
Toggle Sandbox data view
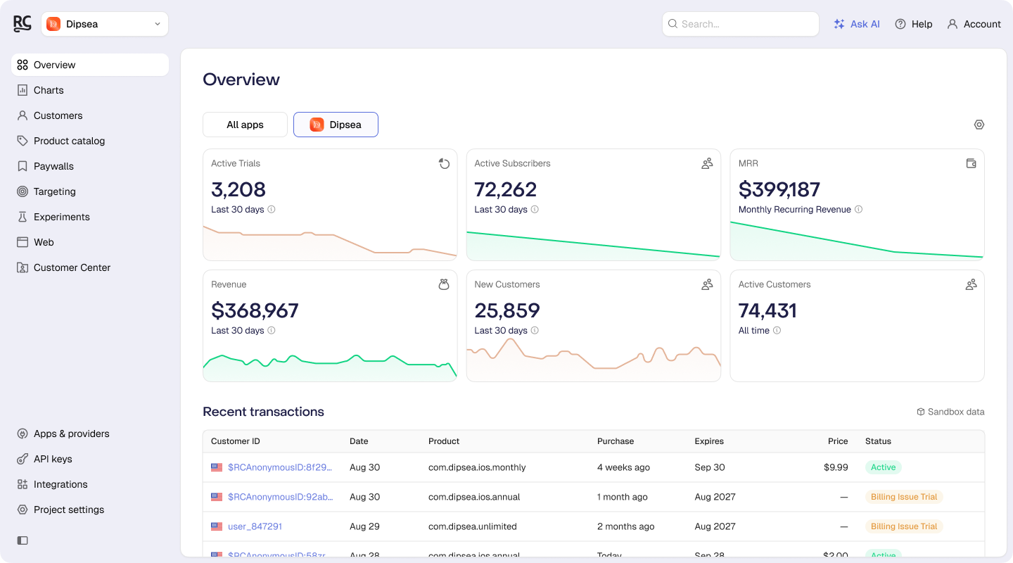click(x=950, y=412)
